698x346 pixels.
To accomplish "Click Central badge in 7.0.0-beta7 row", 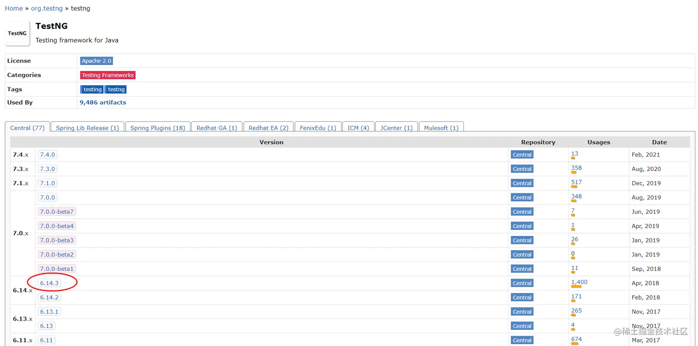I will pyautogui.click(x=522, y=212).
